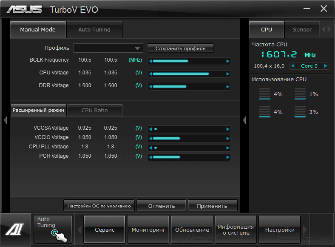The image size is (335, 247).
Task: Increase BCLK Frequency with right arrow
Action: pos(228,61)
